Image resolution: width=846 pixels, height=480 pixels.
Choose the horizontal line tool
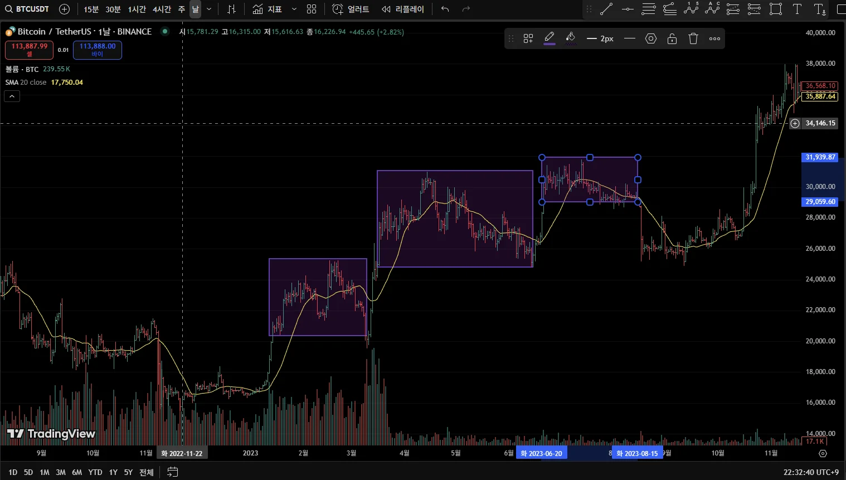(628, 9)
